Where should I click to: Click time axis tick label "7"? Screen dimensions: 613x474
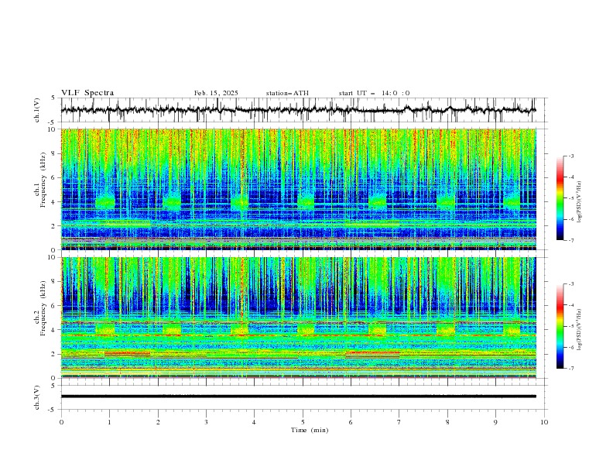click(399, 422)
